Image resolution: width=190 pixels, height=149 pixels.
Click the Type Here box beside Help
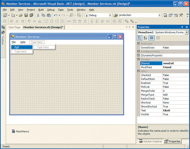pyautogui.click(x=37, y=42)
